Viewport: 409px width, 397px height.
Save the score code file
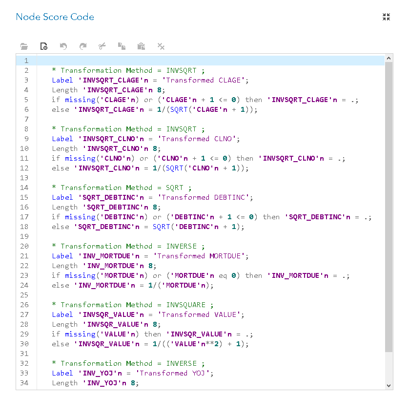point(44,46)
